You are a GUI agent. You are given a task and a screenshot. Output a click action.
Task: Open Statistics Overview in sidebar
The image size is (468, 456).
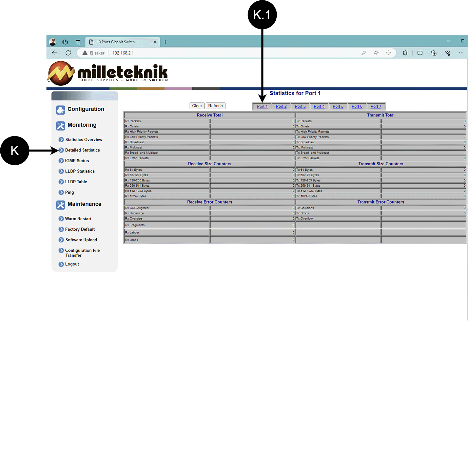point(83,140)
